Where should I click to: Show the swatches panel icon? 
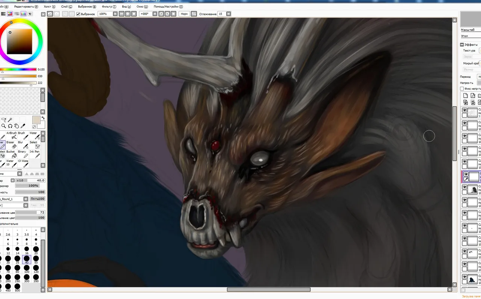23,14
